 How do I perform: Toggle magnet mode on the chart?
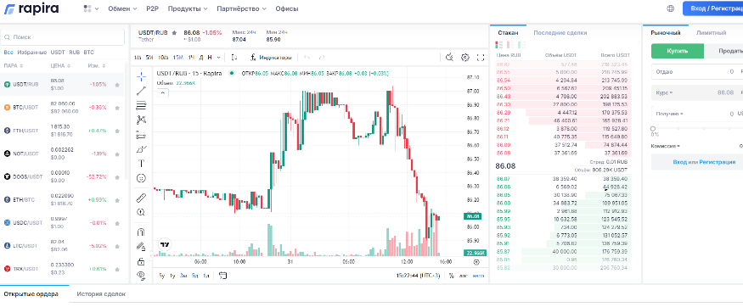(x=141, y=232)
